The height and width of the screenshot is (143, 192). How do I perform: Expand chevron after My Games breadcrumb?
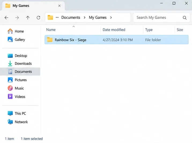(111, 18)
